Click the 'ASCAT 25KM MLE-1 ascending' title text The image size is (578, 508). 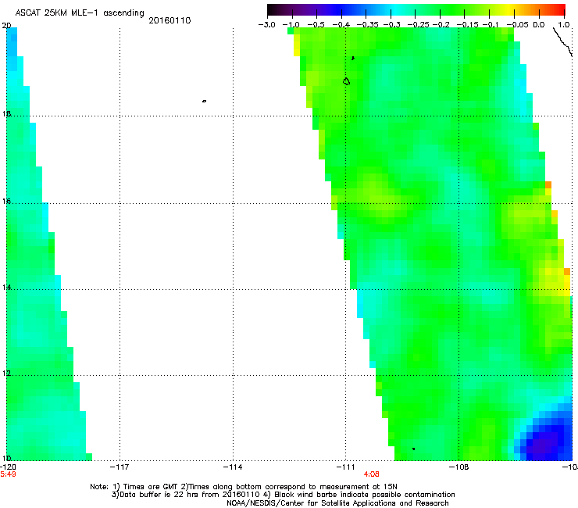[80, 13]
